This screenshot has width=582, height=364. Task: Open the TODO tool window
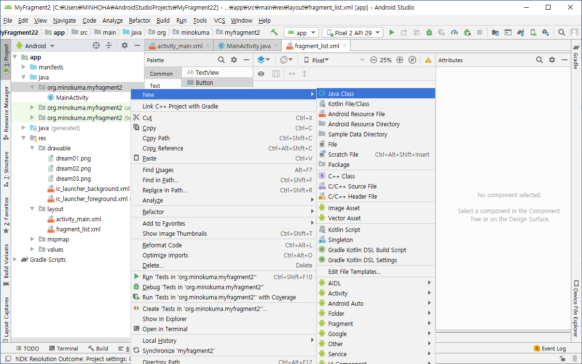pyautogui.click(x=28, y=348)
